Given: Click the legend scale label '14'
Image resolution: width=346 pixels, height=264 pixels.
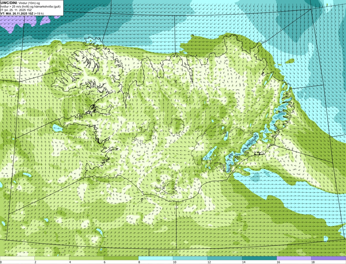Looking at the screenshot, I should pyautogui.click(x=244, y=262).
